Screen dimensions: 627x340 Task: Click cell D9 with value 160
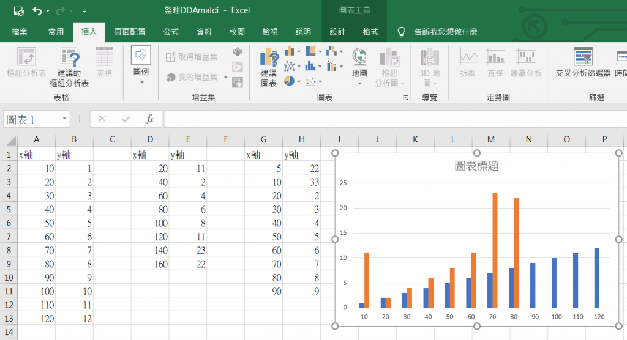pyautogui.click(x=150, y=264)
